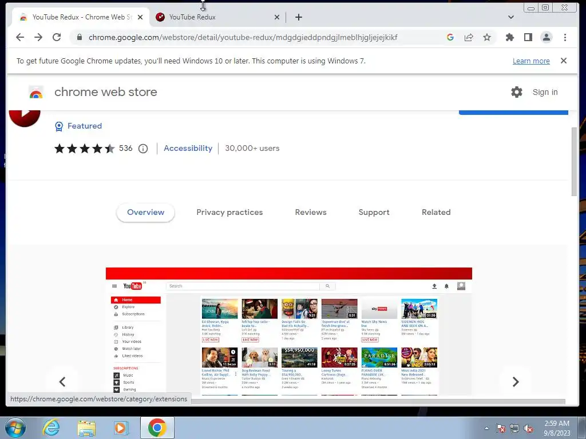Screen dimensions: 586x439
Task: Click the Learn more link
Action: point(531,61)
